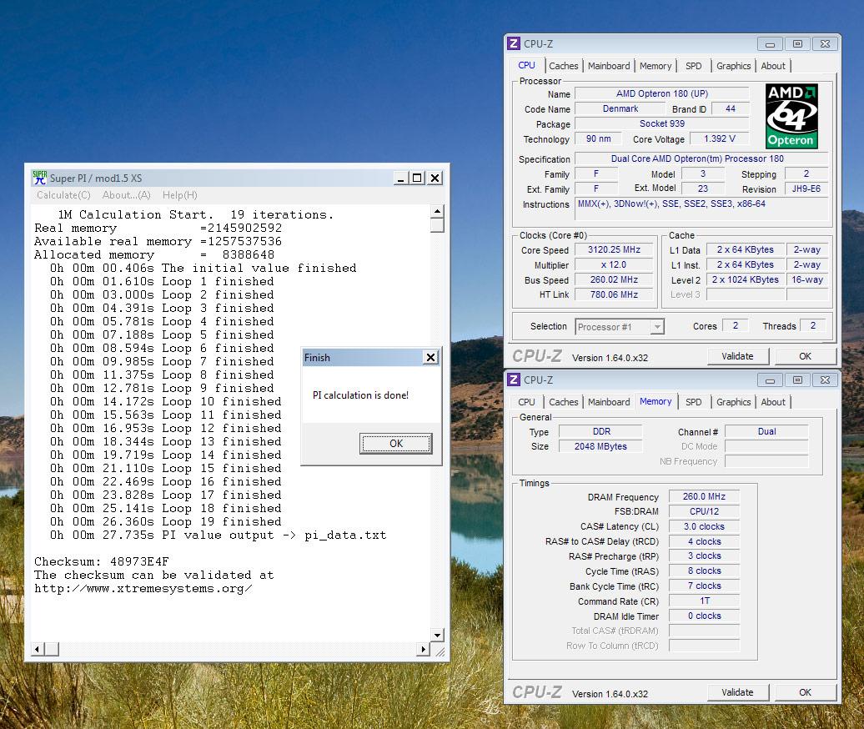Click the memory Size value 2048 MBytes

601,446
